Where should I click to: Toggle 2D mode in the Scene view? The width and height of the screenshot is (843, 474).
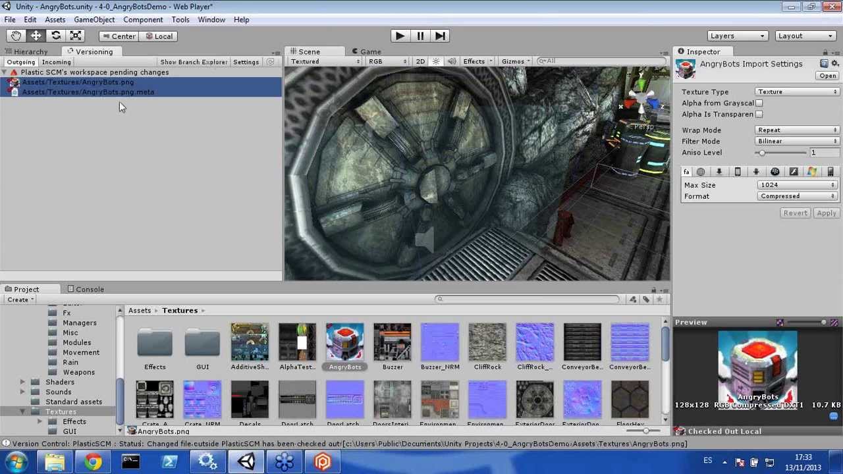(421, 61)
